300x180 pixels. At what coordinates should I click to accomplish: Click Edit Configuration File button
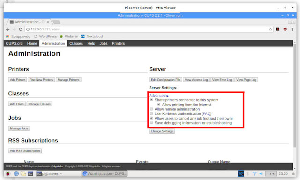[x=165, y=80]
